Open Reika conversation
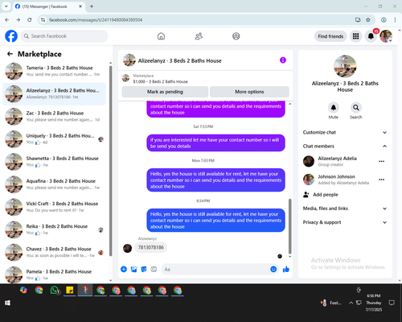Image resolution: width=402 pixels, height=322 pixels. tap(54, 229)
